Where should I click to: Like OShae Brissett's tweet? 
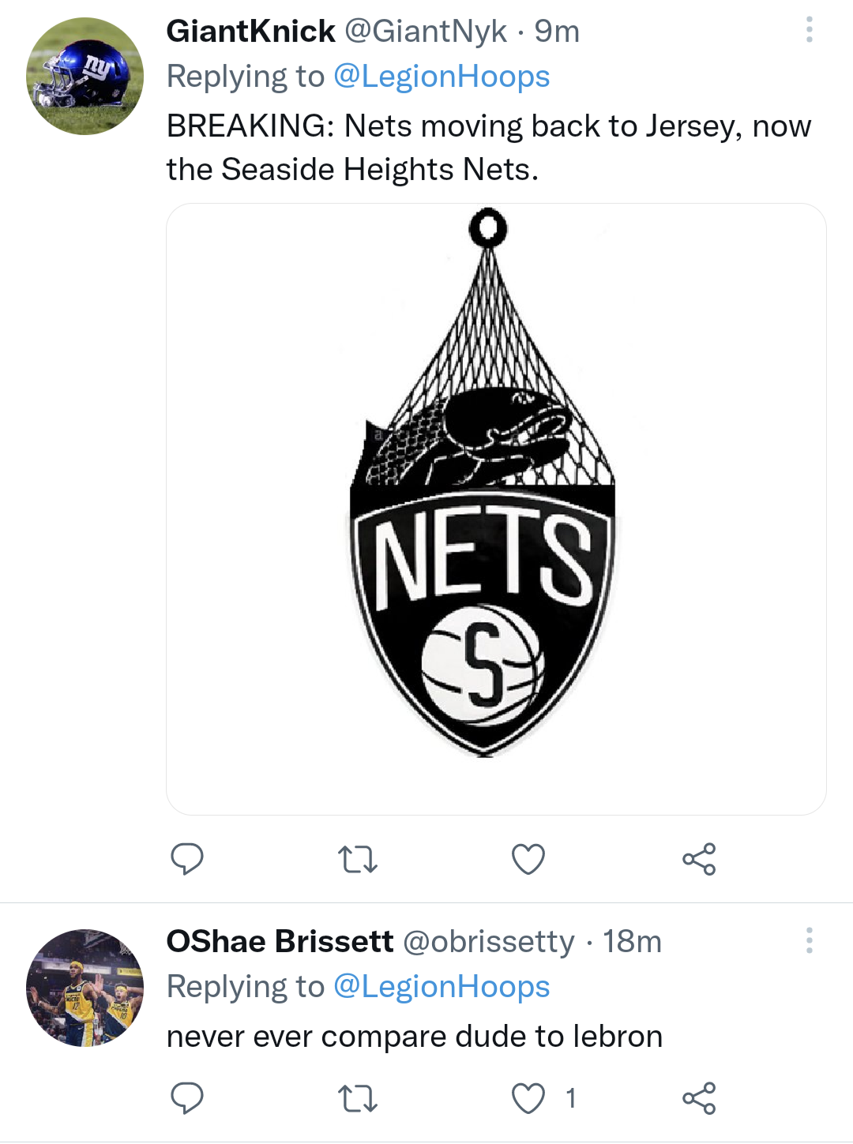528,1098
